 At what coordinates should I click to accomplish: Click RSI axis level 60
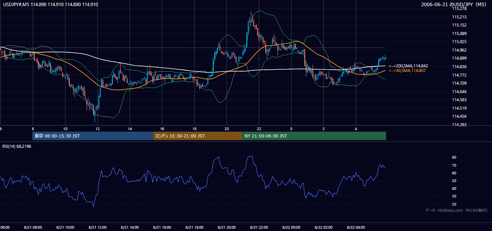click(x=454, y=173)
